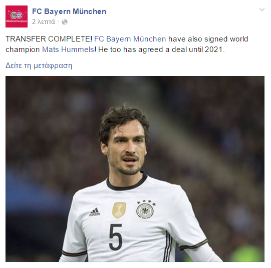The height and width of the screenshot is (268, 271).
Task: Click the number 5 on the jersey
Action: 116,237
